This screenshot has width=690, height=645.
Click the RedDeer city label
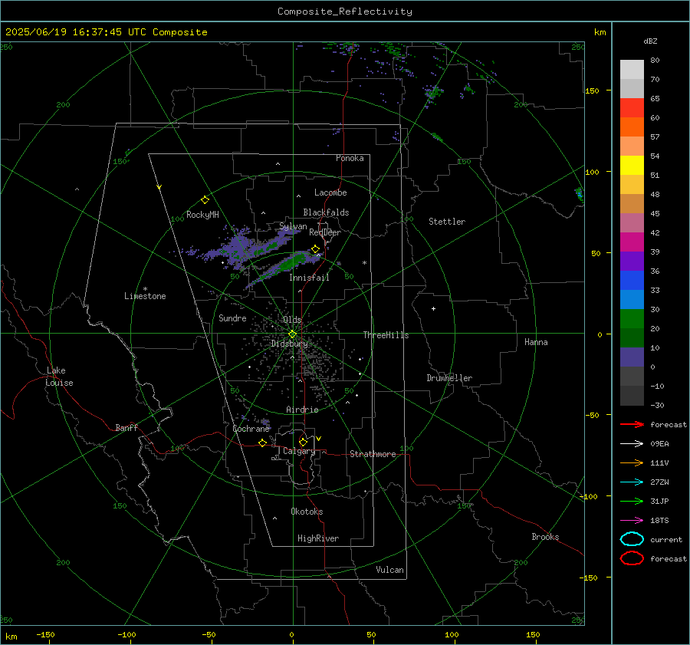[325, 232]
